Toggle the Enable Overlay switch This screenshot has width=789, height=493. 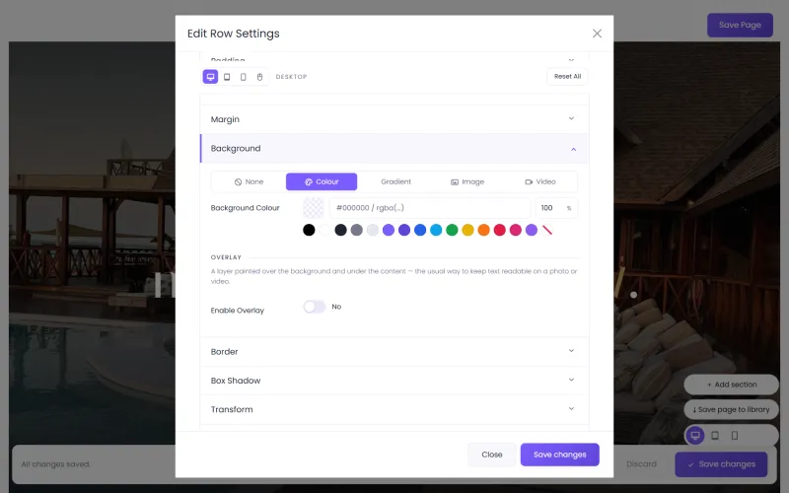[315, 307]
